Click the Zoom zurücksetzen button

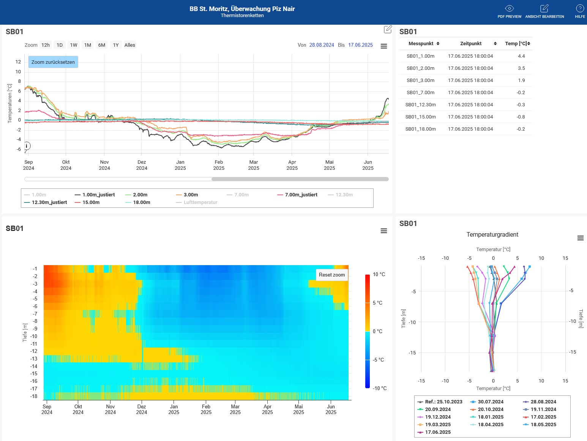pos(53,62)
